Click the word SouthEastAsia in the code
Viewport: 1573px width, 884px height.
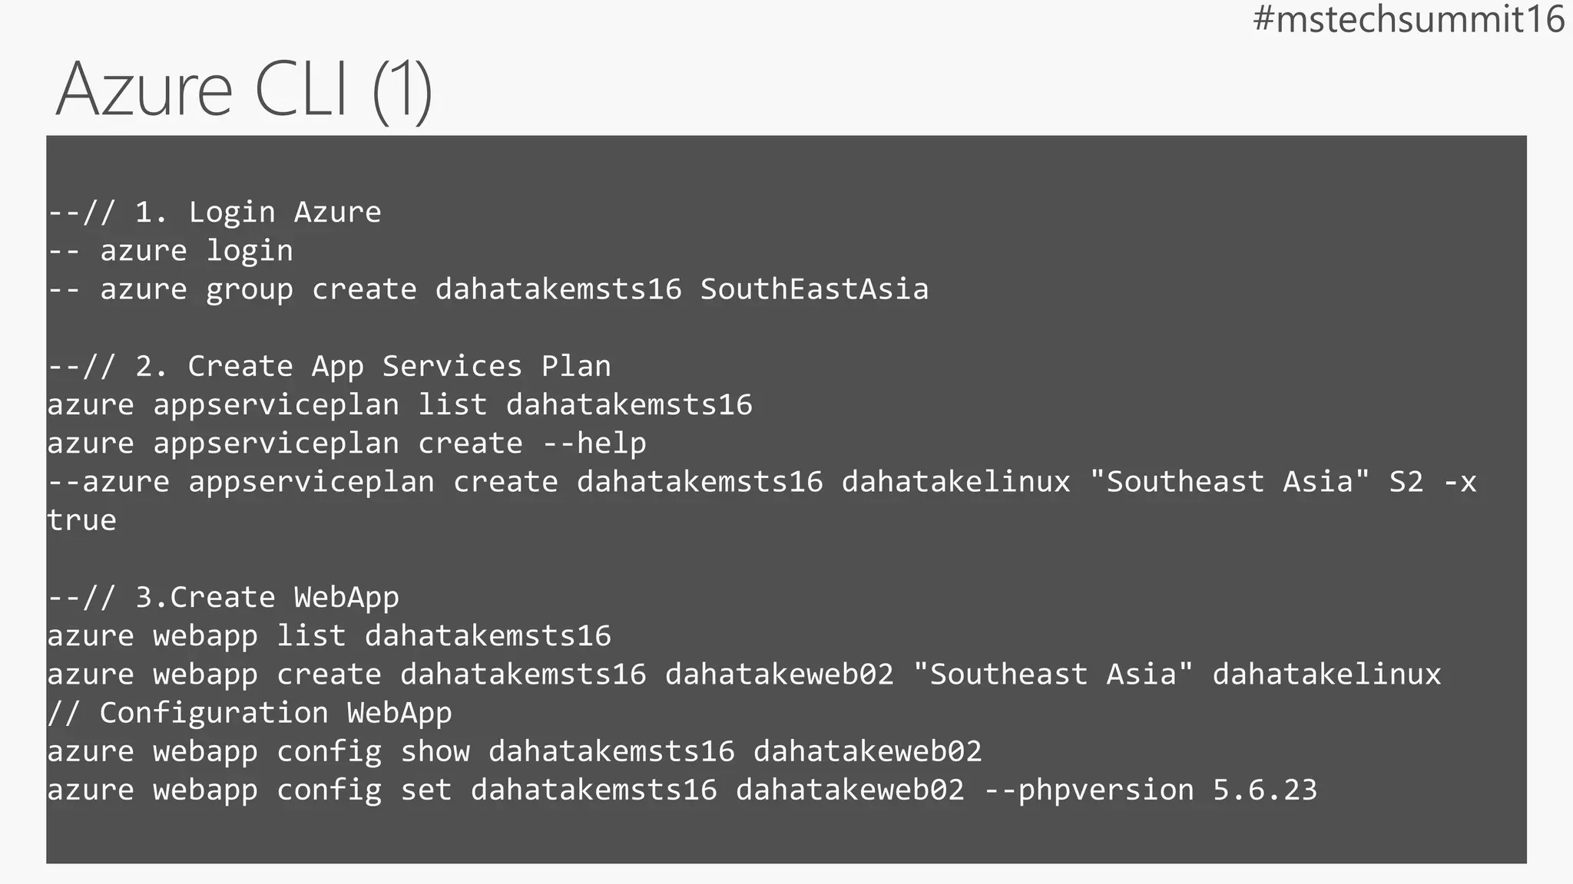click(814, 289)
